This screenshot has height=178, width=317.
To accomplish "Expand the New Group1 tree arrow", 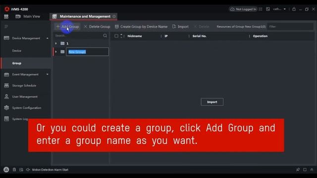I will [56, 52].
